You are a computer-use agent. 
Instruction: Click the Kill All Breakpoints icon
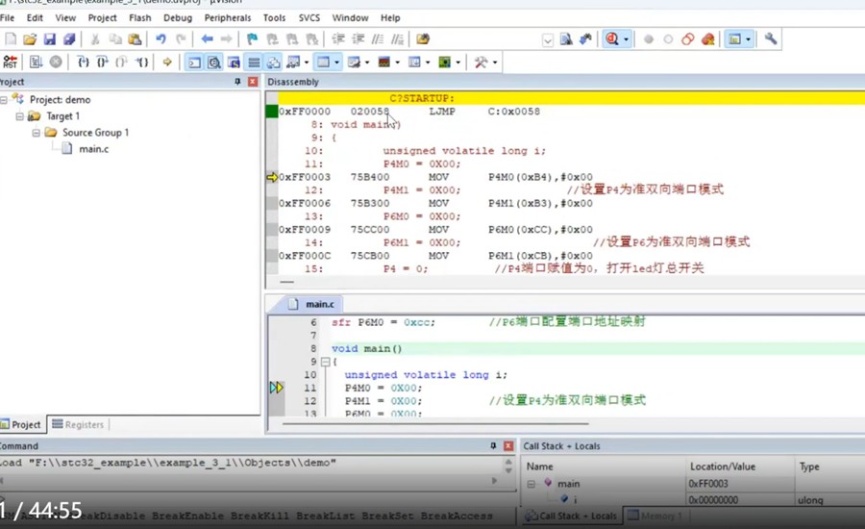[707, 39]
